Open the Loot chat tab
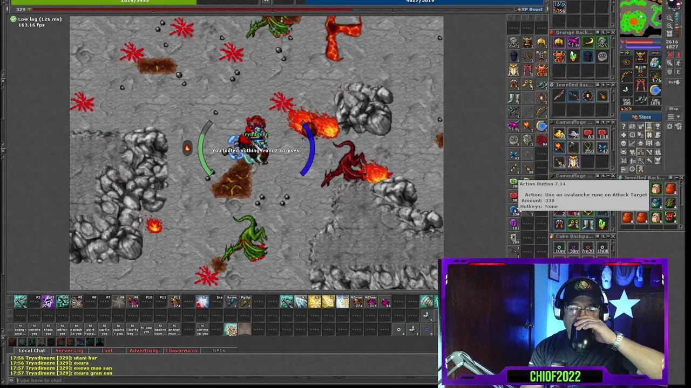 [107, 350]
